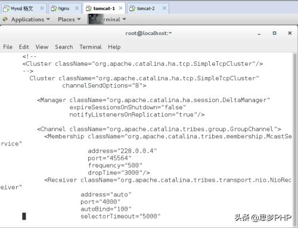Image resolution: width=298 pixels, height=228 pixels.
Task: Click the expireSessionsOnShutdown="false" line
Action: (x=128, y=107)
